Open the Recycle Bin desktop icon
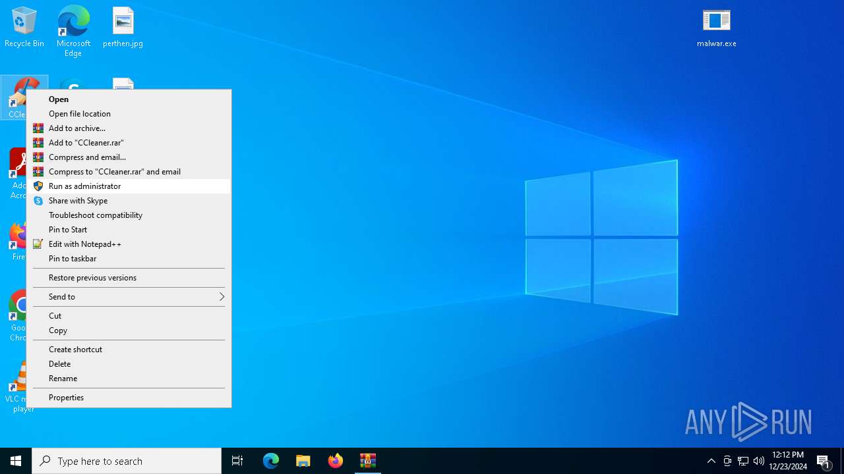The image size is (844, 474). tap(24, 28)
